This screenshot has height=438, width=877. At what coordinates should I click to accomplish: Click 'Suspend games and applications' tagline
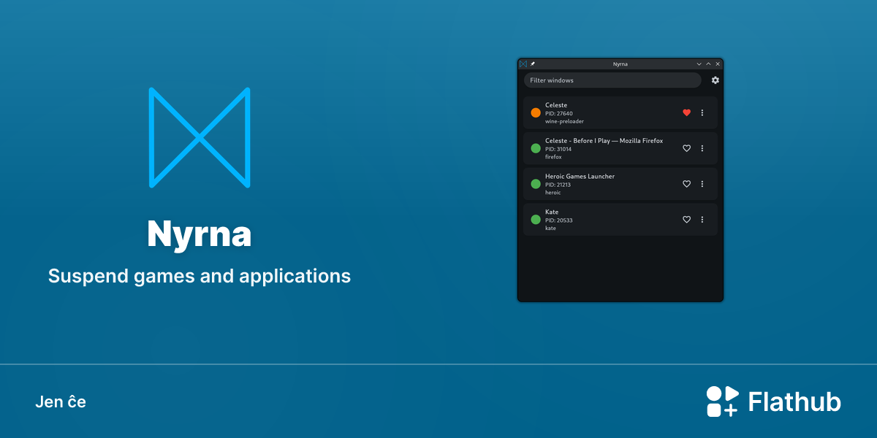[x=200, y=276]
